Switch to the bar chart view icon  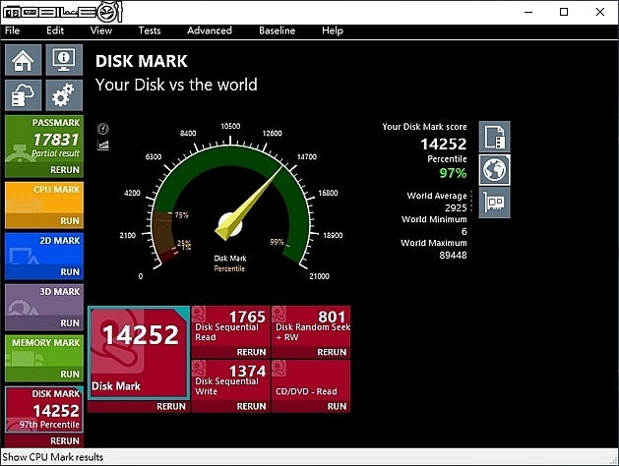(x=103, y=146)
